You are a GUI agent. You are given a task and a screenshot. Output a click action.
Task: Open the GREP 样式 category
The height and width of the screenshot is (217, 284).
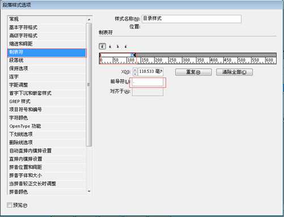(x=47, y=101)
